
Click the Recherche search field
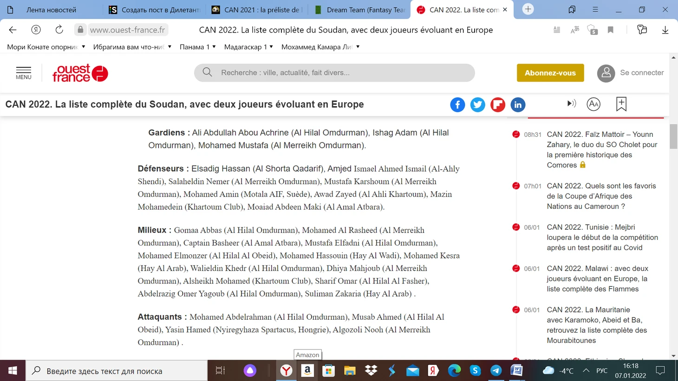[x=334, y=73]
